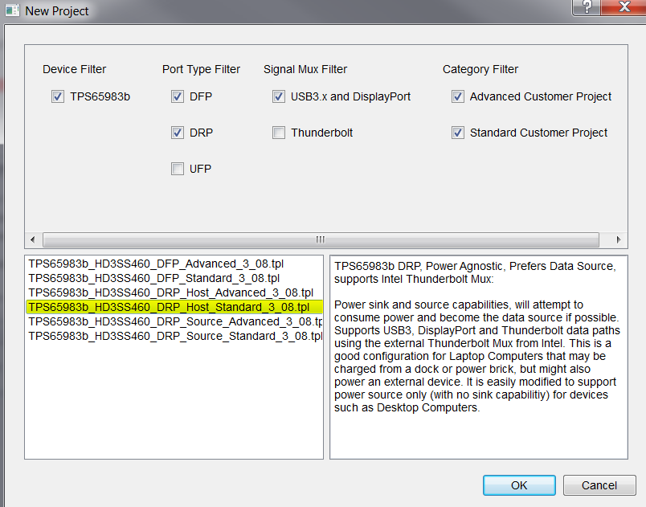
Task: Click the Cancel button
Action: pyautogui.click(x=599, y=485)
